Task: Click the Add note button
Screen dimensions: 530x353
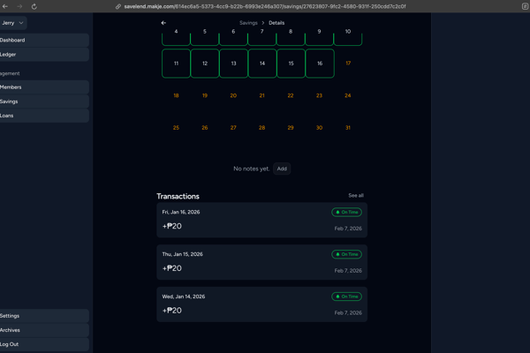Action: (282, 169)
